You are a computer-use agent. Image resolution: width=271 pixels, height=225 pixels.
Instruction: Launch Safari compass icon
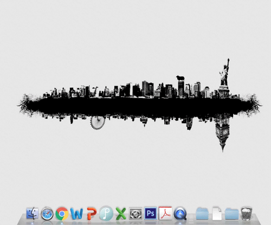(47, 214)
